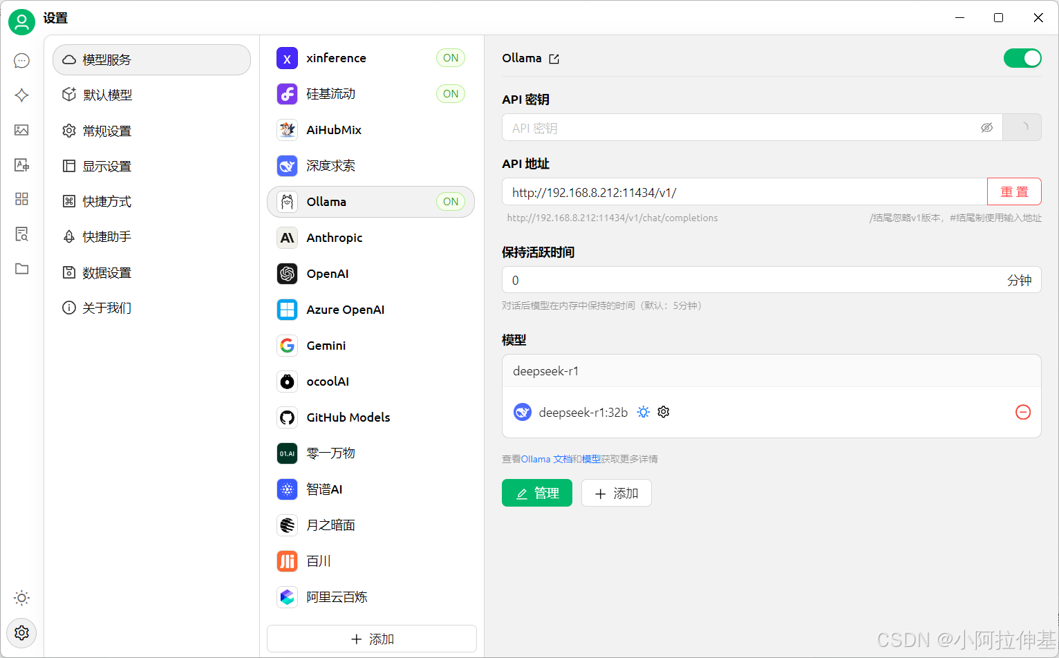Open the files folder sidebar icon

[x=21, y=268]
